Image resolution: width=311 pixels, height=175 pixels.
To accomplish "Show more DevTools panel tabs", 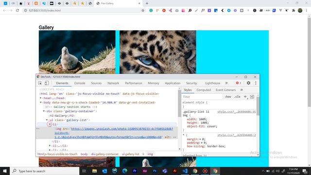I will click(226, 83).
